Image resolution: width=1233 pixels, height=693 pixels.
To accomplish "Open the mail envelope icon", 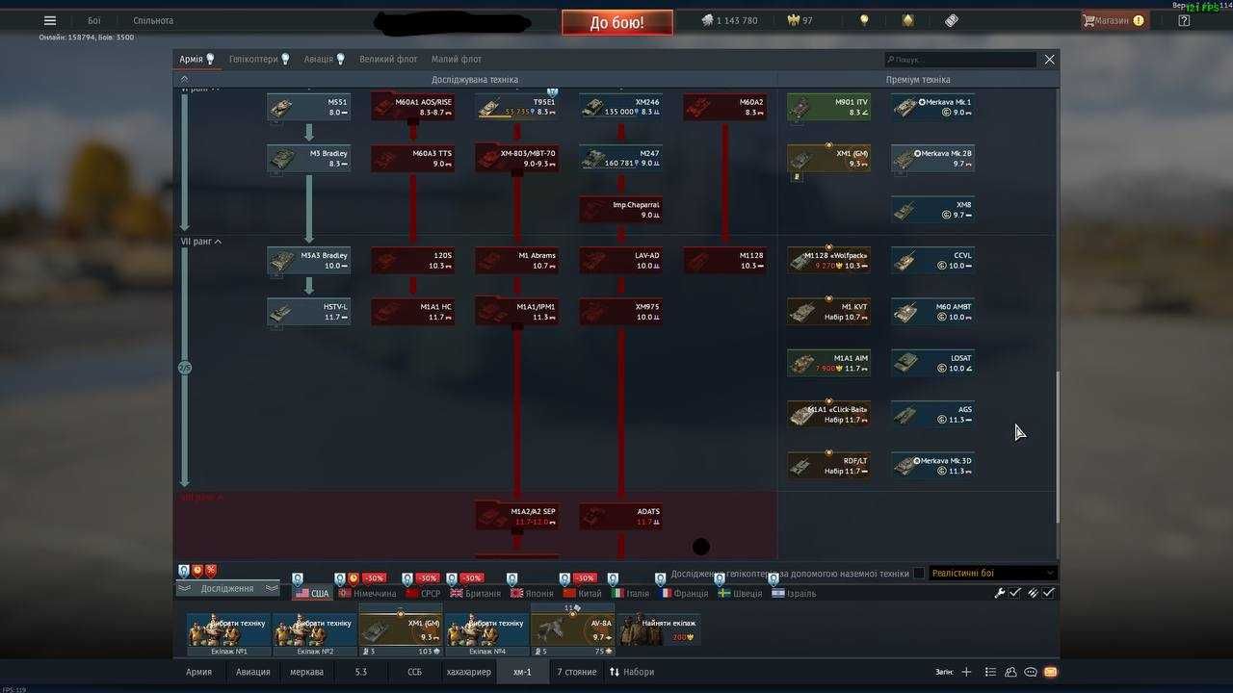I will (x=1050, y=672).
